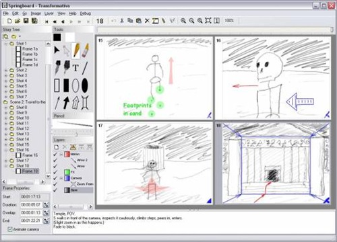Toggle visibility check of Motion layer
This screenshot has height=242, width=337.
click(55, 154)
